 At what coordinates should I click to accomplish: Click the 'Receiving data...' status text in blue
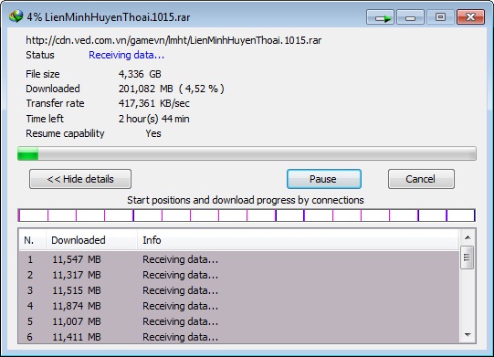(126, 55)
